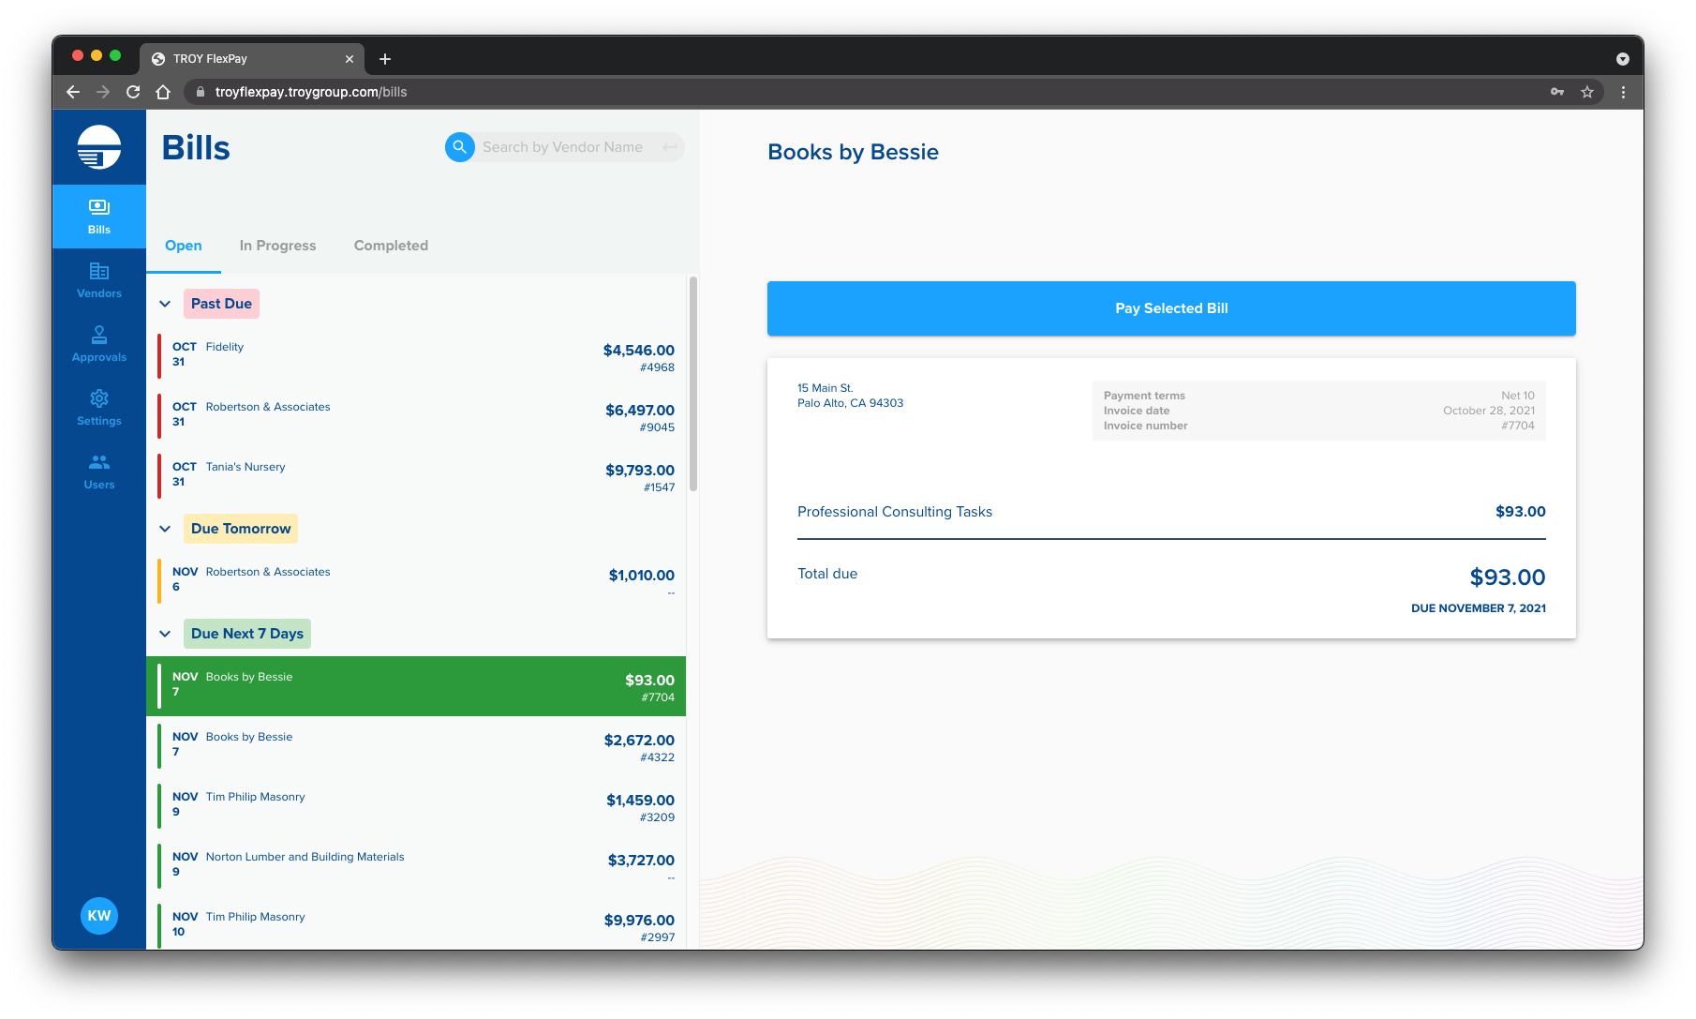
Task: Click the browser address bar URL
Action: (x=311, y=92)
